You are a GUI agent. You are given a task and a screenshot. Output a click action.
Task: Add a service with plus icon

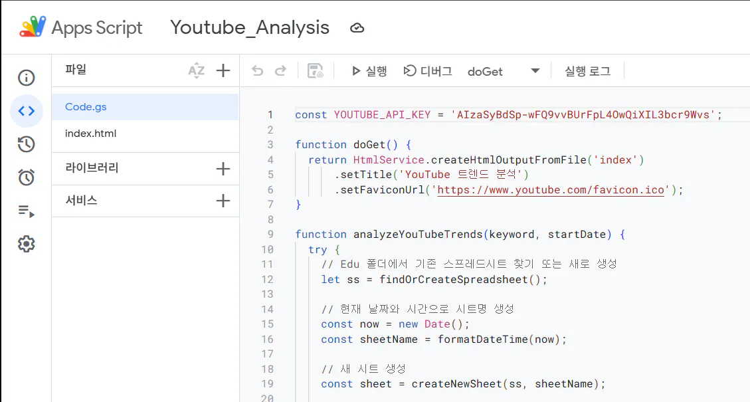point(223,201)
